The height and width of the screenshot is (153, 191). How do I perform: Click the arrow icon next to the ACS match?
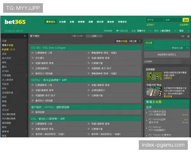(x=147, y=113)
